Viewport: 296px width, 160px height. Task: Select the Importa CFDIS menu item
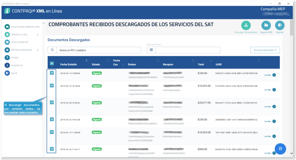click(x=19, y=35)
